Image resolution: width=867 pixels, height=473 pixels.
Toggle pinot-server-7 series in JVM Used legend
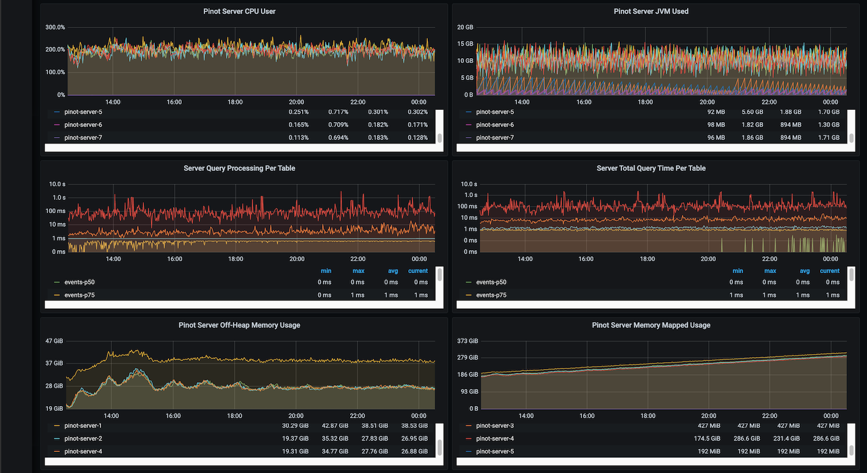tap(495, 138)
